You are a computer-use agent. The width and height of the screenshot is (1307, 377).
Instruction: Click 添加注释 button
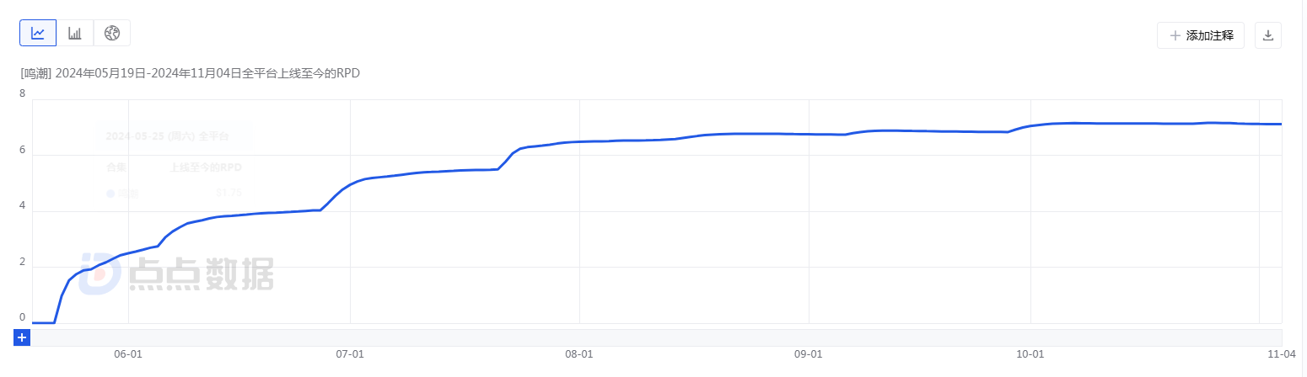[x=1201, y=35]
